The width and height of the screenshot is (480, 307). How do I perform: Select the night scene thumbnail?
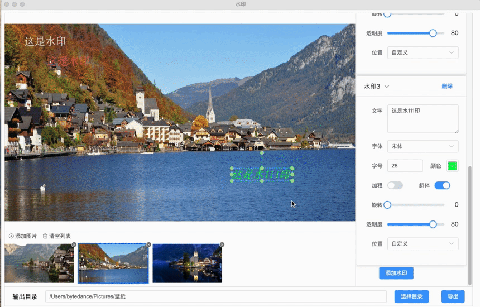click(x=188, y=263)
